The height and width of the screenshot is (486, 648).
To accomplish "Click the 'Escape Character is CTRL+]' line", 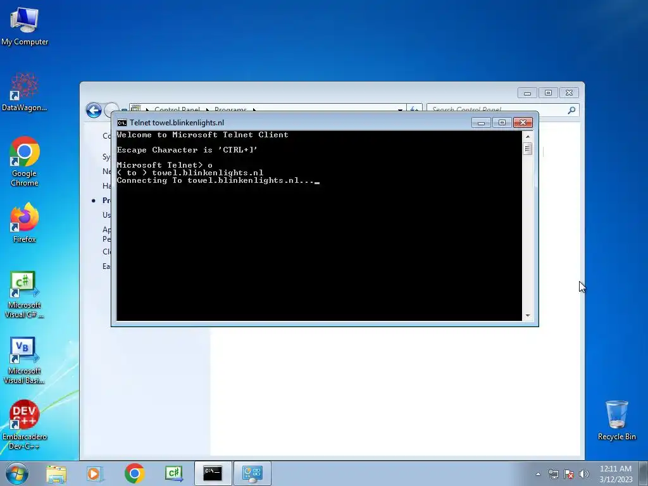I will pyautogui.click(x=187, y=150).
